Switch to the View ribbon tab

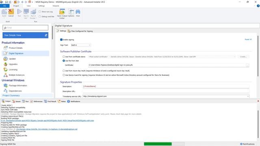[29, 6]
